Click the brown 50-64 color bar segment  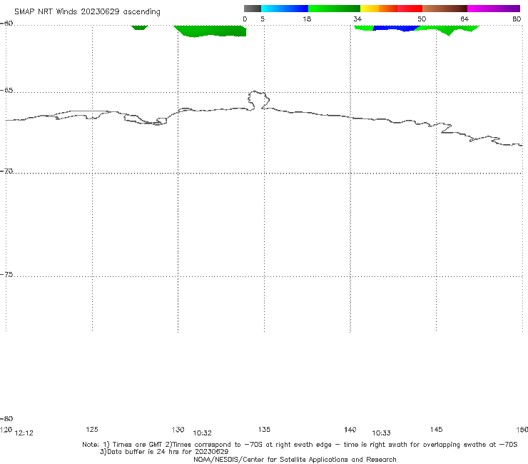pyautogui.click(x=445, y=9)
